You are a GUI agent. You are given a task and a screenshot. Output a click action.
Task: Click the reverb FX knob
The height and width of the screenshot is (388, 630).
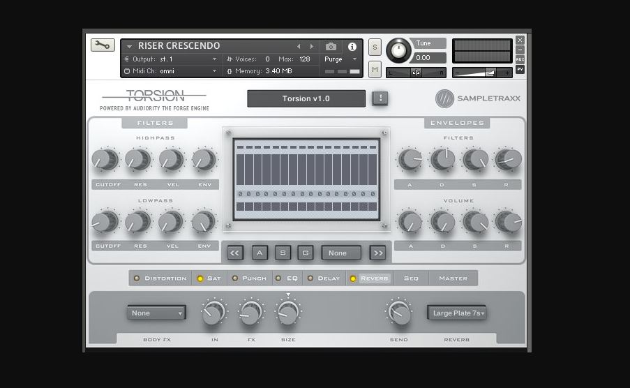click(250, 313)
